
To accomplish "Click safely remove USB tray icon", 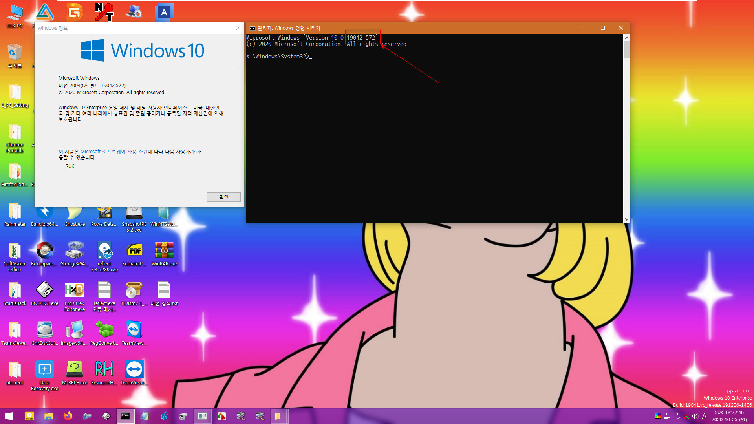I will click(x=677, y=416).
